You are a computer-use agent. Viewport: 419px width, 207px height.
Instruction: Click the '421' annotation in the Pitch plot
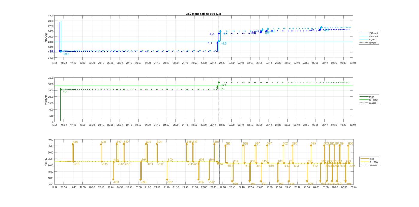click(224, 85)
